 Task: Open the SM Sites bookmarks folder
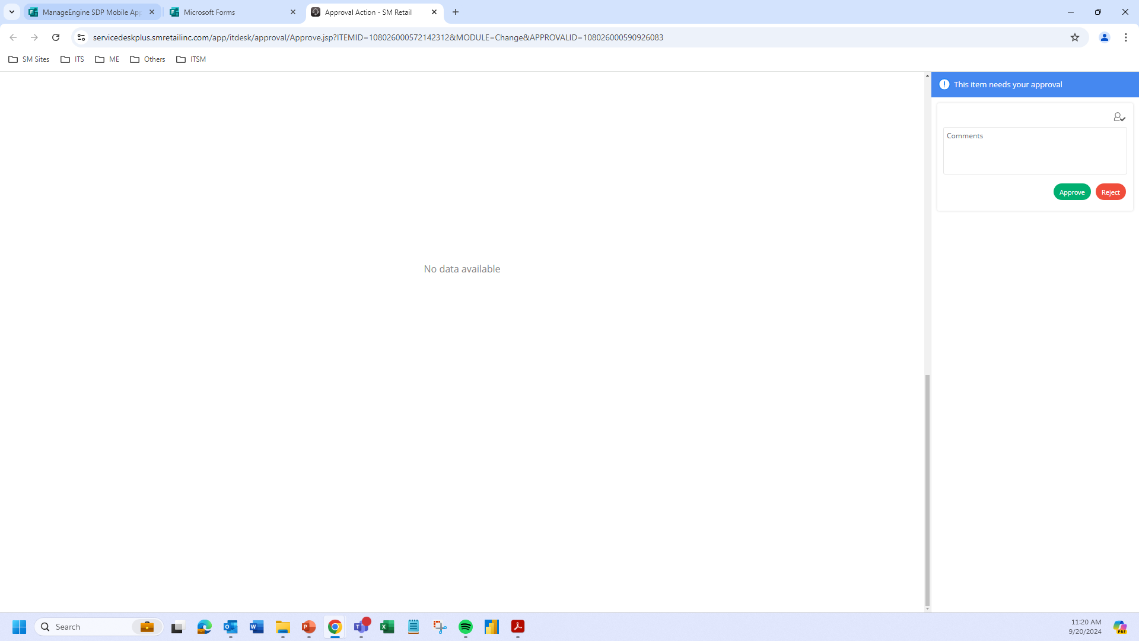(29, 59)
